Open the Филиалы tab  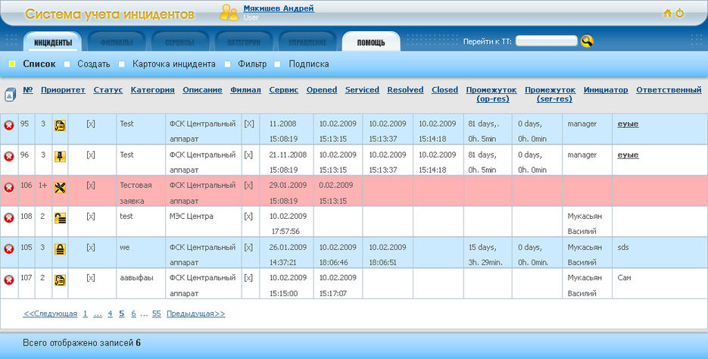pos(117,42)
